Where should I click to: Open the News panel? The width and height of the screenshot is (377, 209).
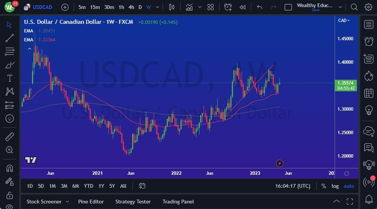[x=368, y=58]
